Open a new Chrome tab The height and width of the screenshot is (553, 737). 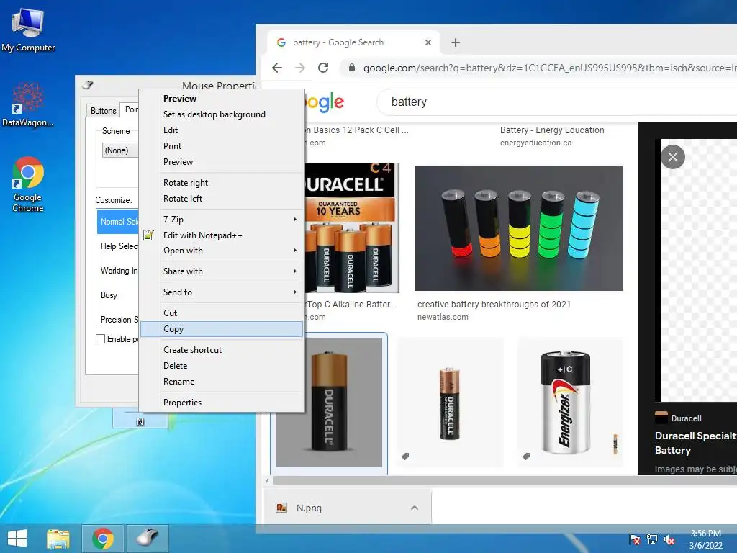(455, 42)
